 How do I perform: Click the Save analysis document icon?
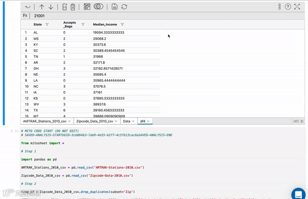pyautogui.click(x=114, y=7)
